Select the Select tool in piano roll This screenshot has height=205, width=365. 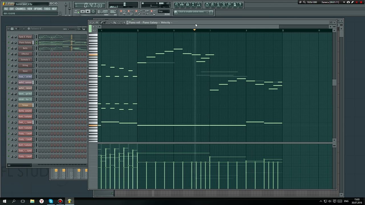[117, 22]
